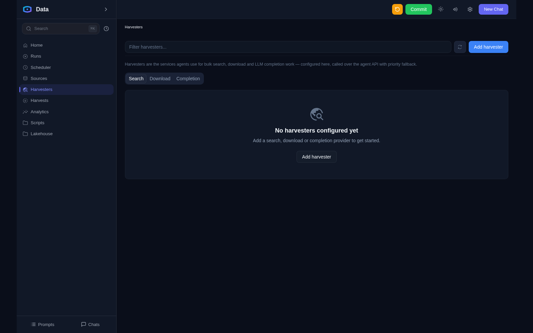
Task: Toggle light theme with sun icon
Action: (441, 9)
